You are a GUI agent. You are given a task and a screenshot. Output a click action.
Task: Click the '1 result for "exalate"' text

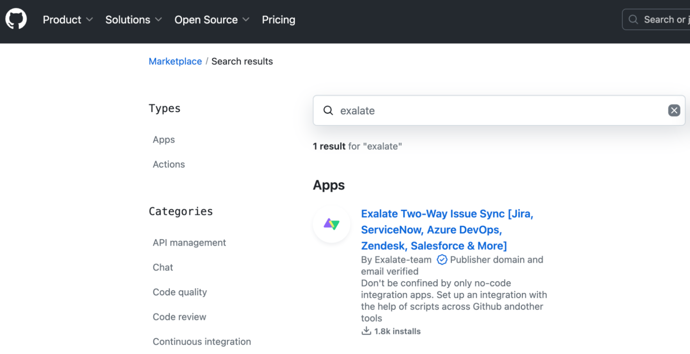coord(357,146)
